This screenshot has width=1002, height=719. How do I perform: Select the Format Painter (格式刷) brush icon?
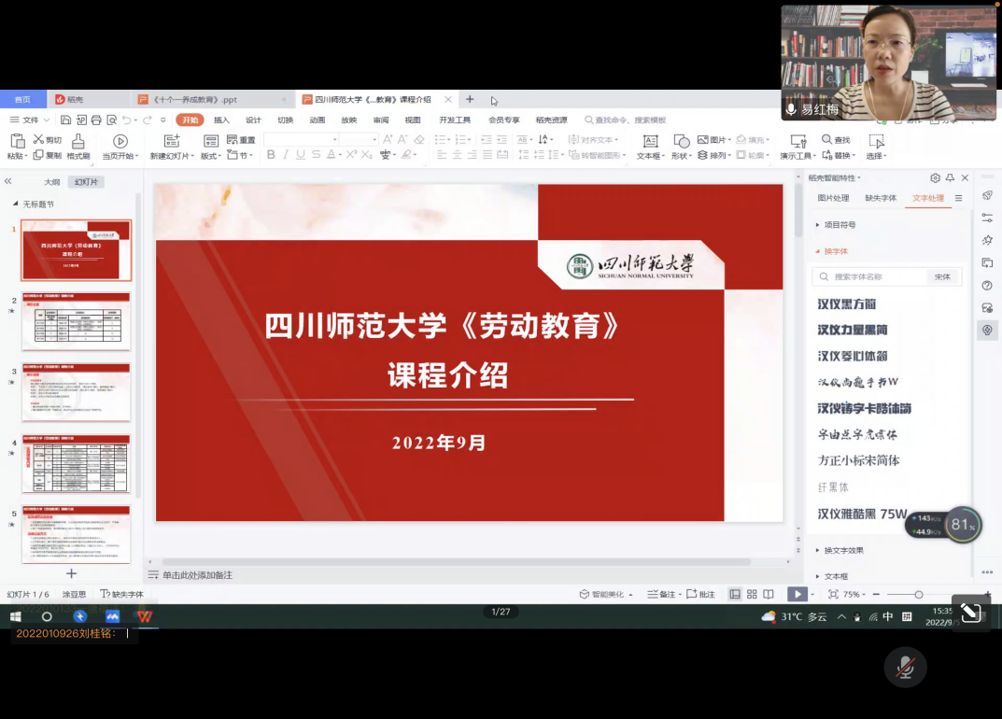pos(78,141)
